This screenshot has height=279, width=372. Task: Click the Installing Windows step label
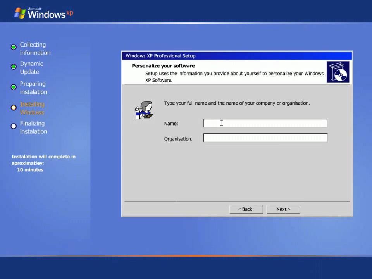pyautogui.click(x=32, y=108)
